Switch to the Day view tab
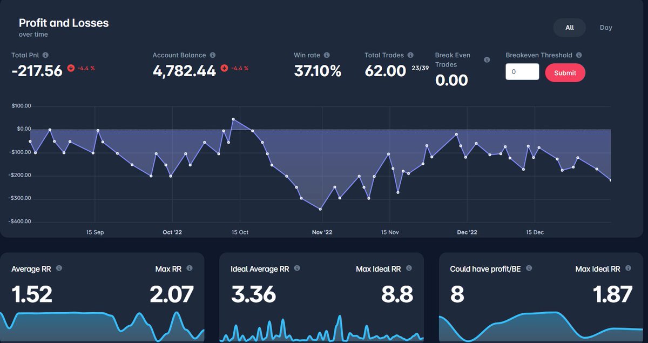The width and height of the screenshot is (648, 343). pyautogui.click(x=606, y=28)
